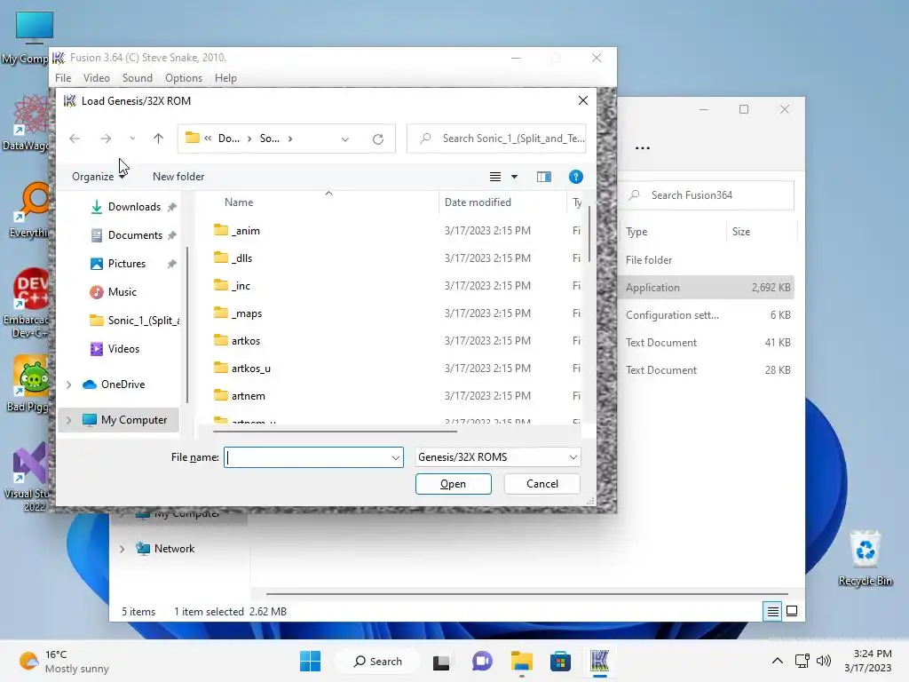Refresh the folder listing
The image size is (909, 682).
[378, 139]
